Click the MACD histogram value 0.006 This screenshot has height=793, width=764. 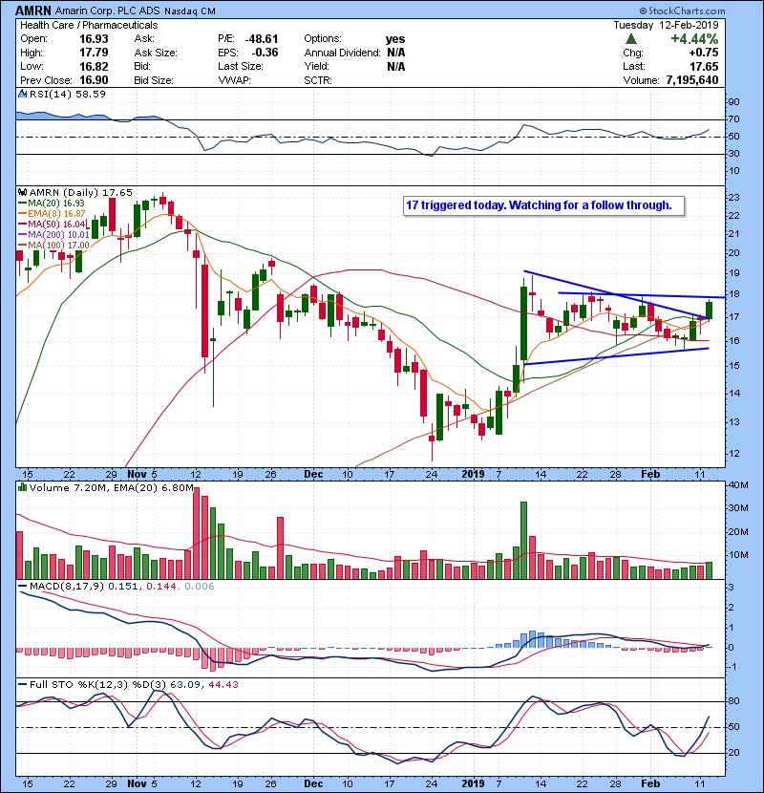point(200,587)
